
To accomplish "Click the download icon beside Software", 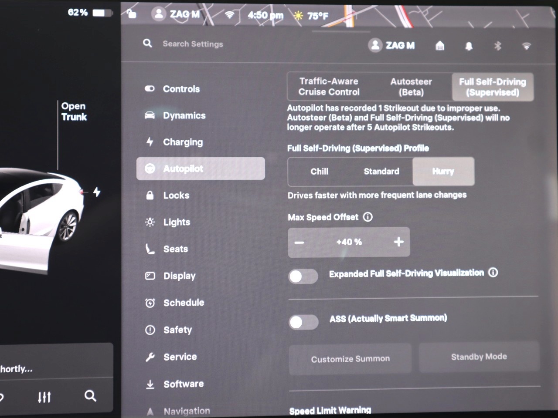I will tap(150, 384).
